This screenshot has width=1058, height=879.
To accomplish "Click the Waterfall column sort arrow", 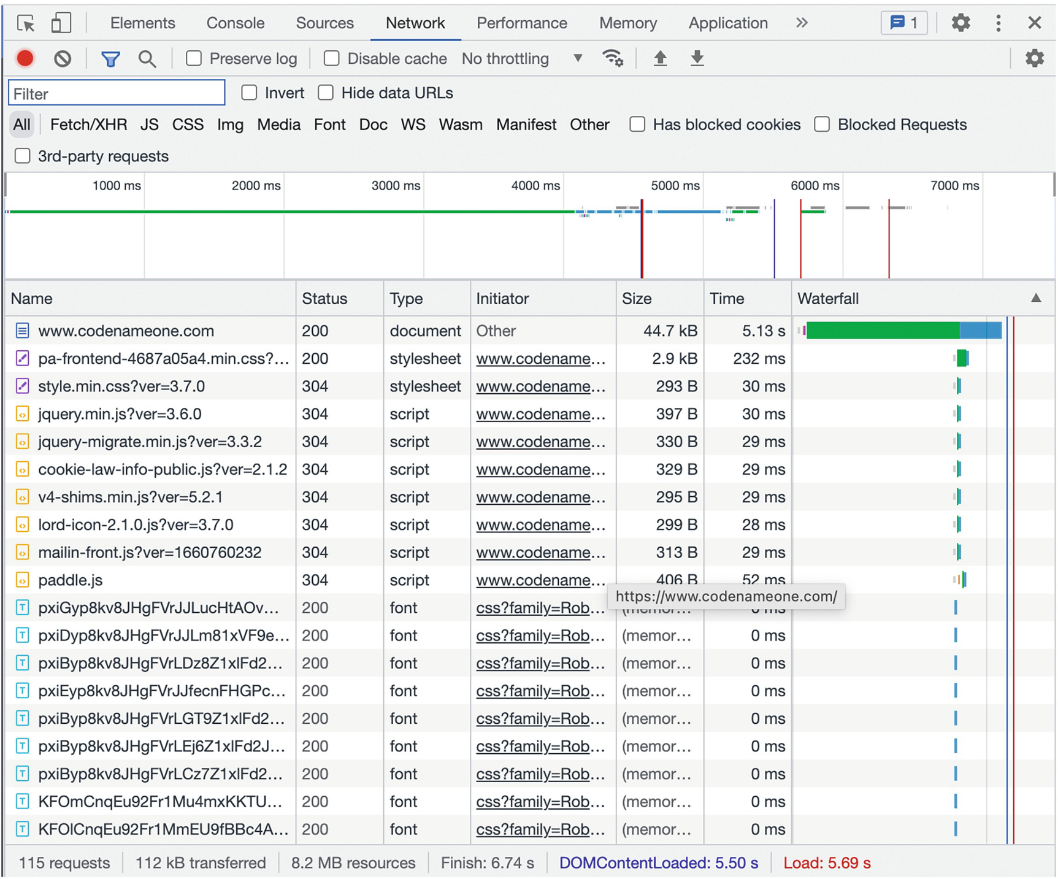I will click(x=1035, y=298).
